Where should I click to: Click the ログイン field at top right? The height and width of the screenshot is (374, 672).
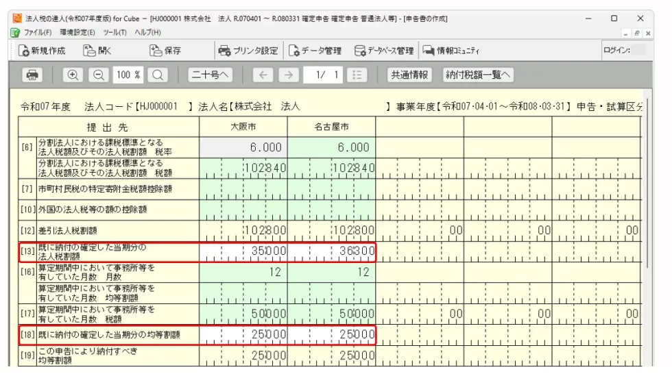tap(638, 50)
